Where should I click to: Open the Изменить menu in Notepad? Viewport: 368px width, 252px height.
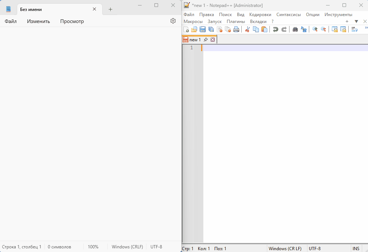[x=38, y=21]
